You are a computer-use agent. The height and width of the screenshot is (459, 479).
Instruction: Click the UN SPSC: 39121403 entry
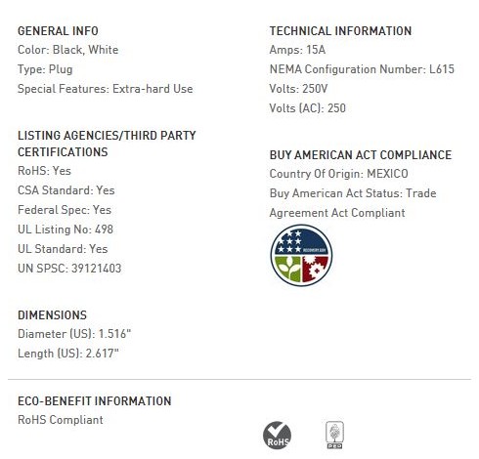tap(69, 269)
